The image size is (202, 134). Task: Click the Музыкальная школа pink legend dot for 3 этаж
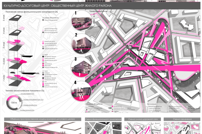43,41
